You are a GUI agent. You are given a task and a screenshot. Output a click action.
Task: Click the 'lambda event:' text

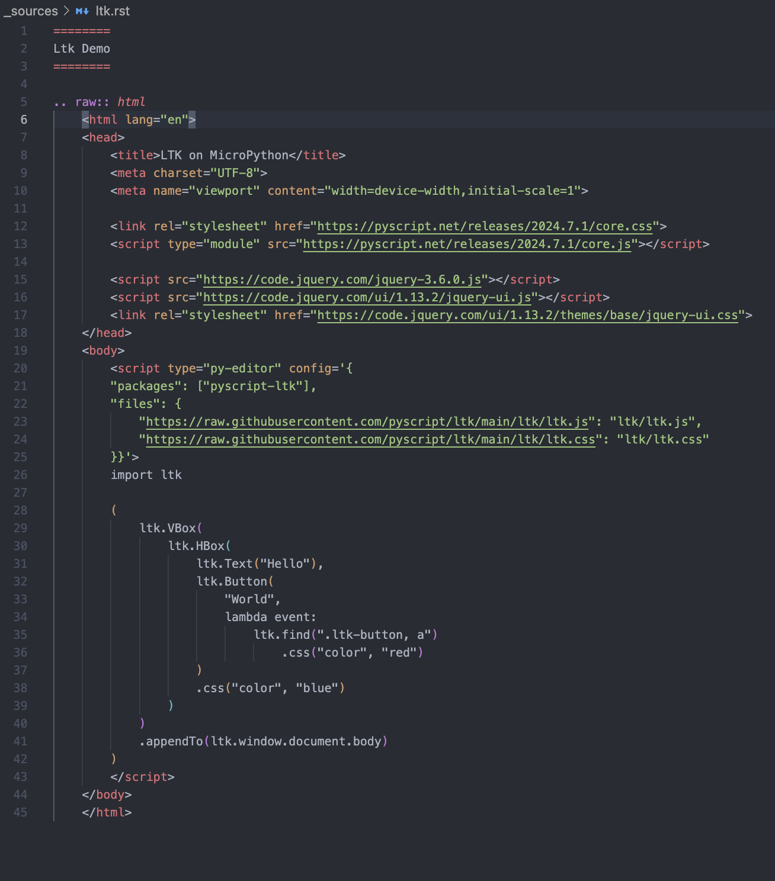[270, 617]
